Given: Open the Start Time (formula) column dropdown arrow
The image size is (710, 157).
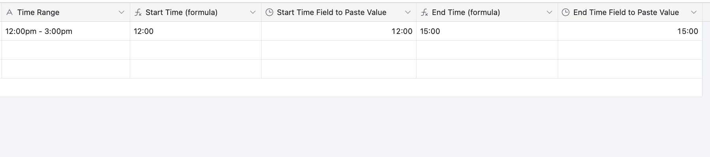Looking at the screenshot, I should 253,12.
